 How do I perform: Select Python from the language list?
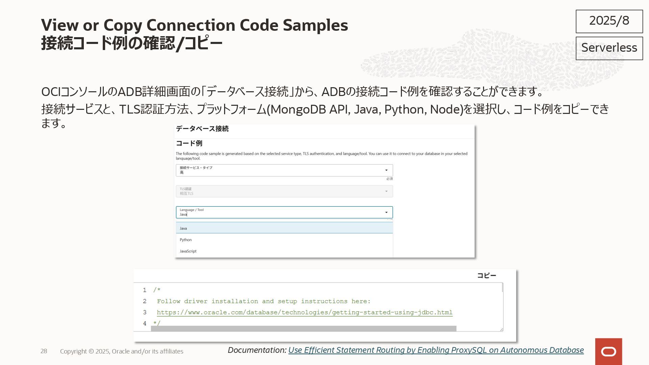point(284,240)
